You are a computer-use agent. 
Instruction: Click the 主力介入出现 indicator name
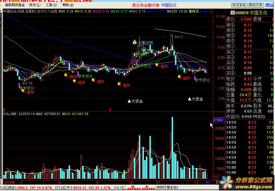[x=47, y=11]
